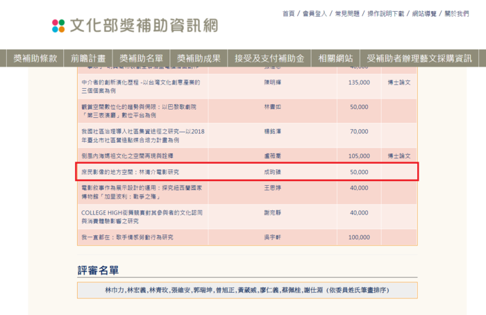Click the 40,000 amount in 王思婷's row
The height and width of the screenshot is (315, 486).
[359, 188]
